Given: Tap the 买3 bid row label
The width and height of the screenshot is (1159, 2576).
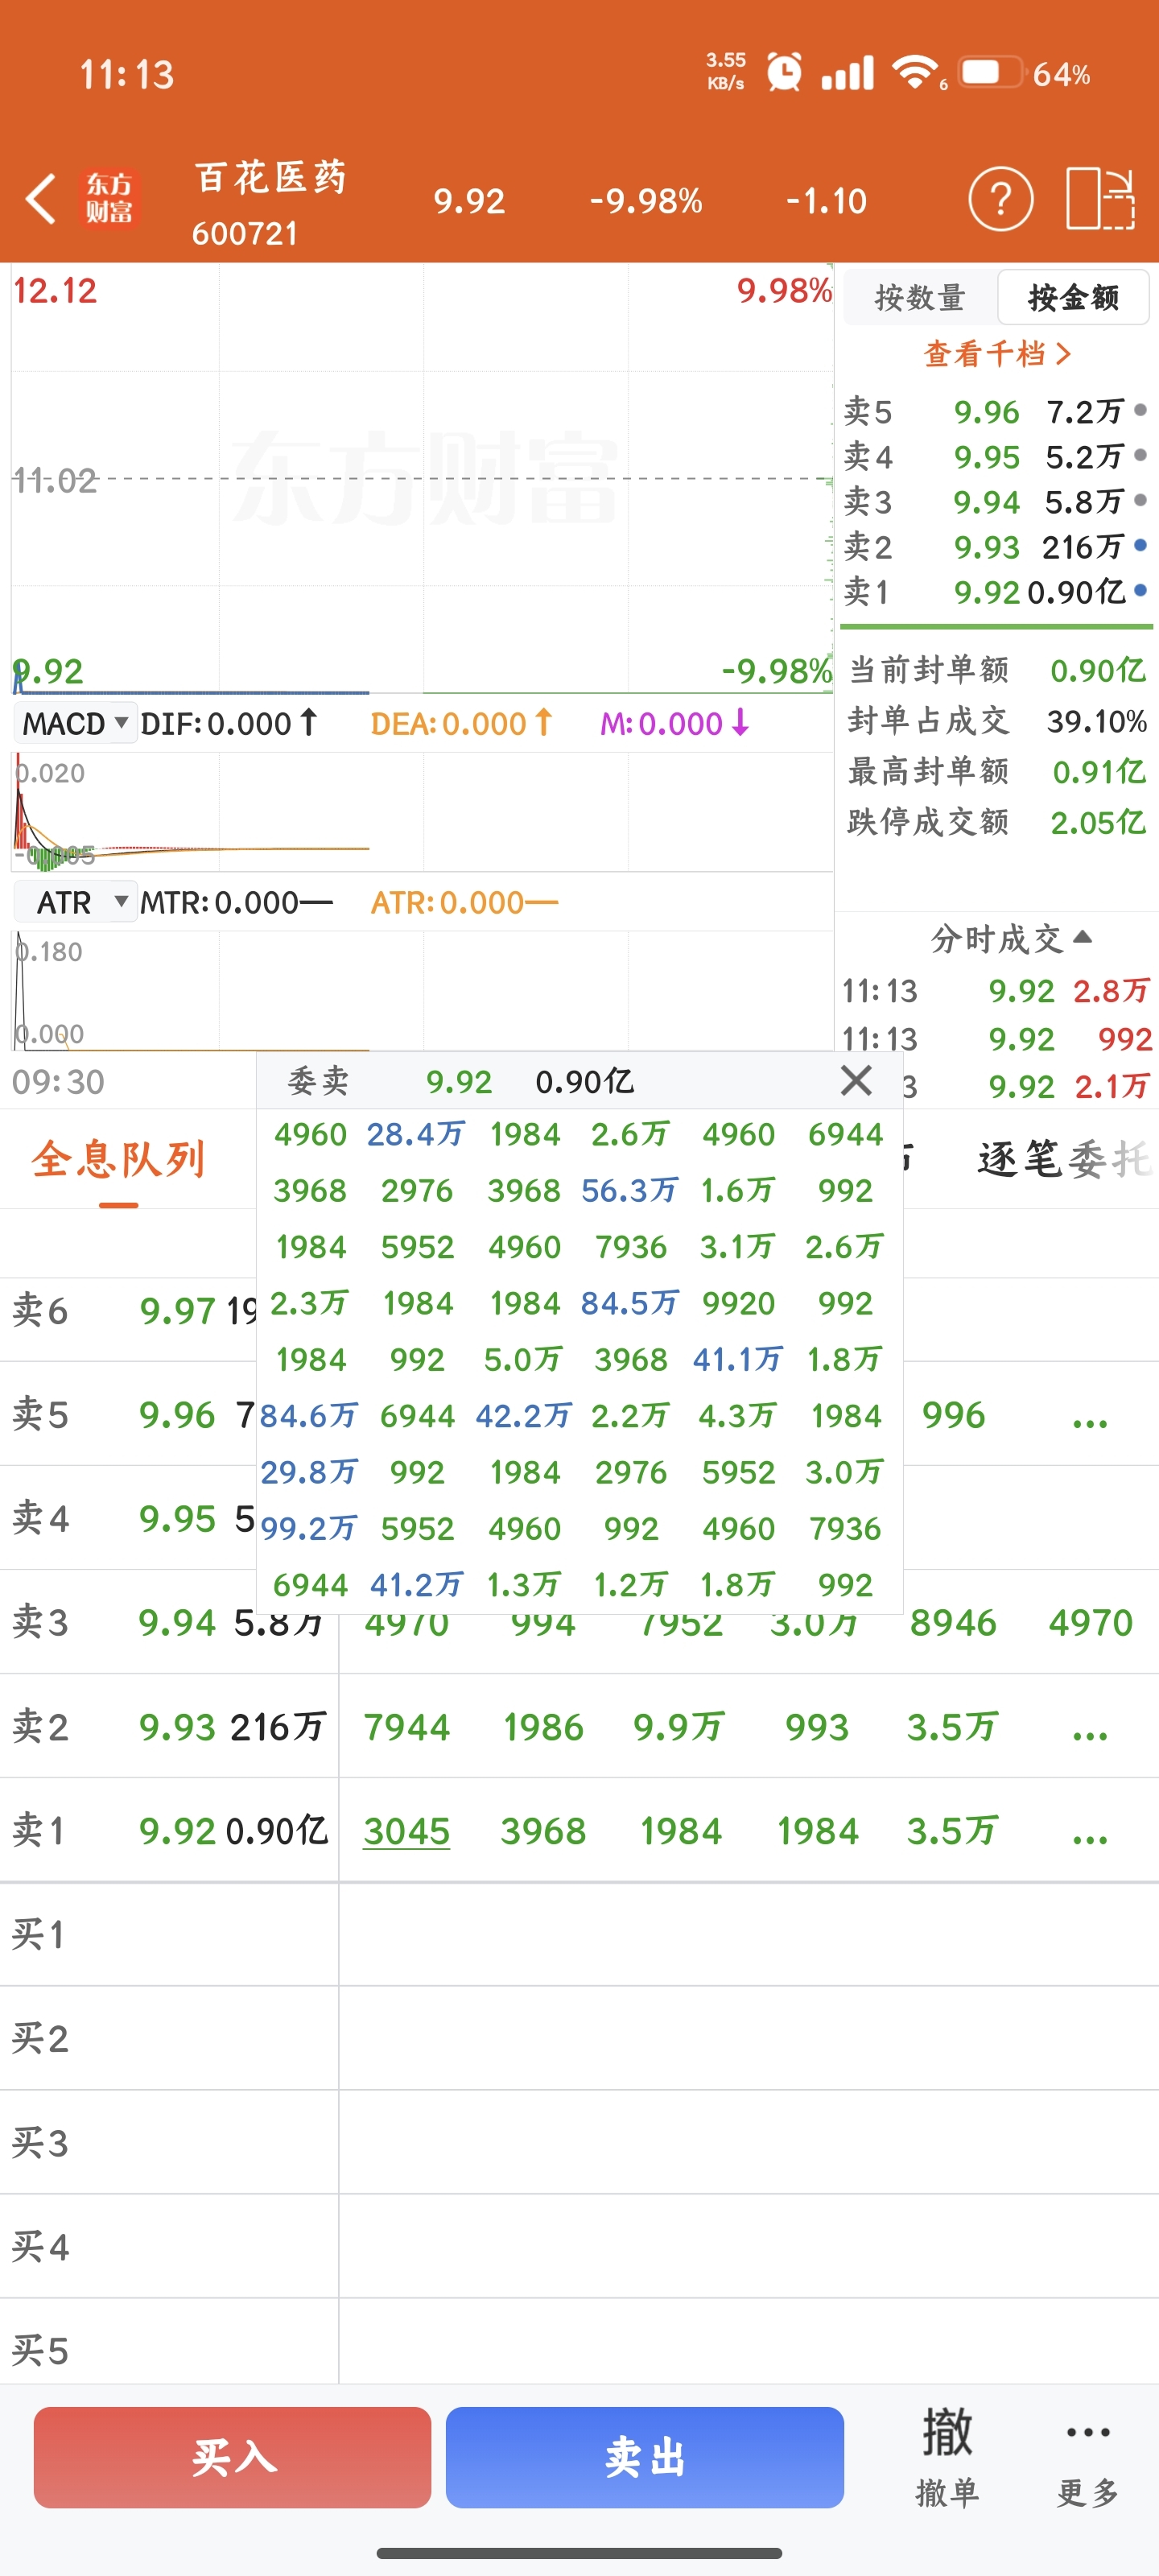Looking at the screenshot, I should click(x=40, y=2142).
